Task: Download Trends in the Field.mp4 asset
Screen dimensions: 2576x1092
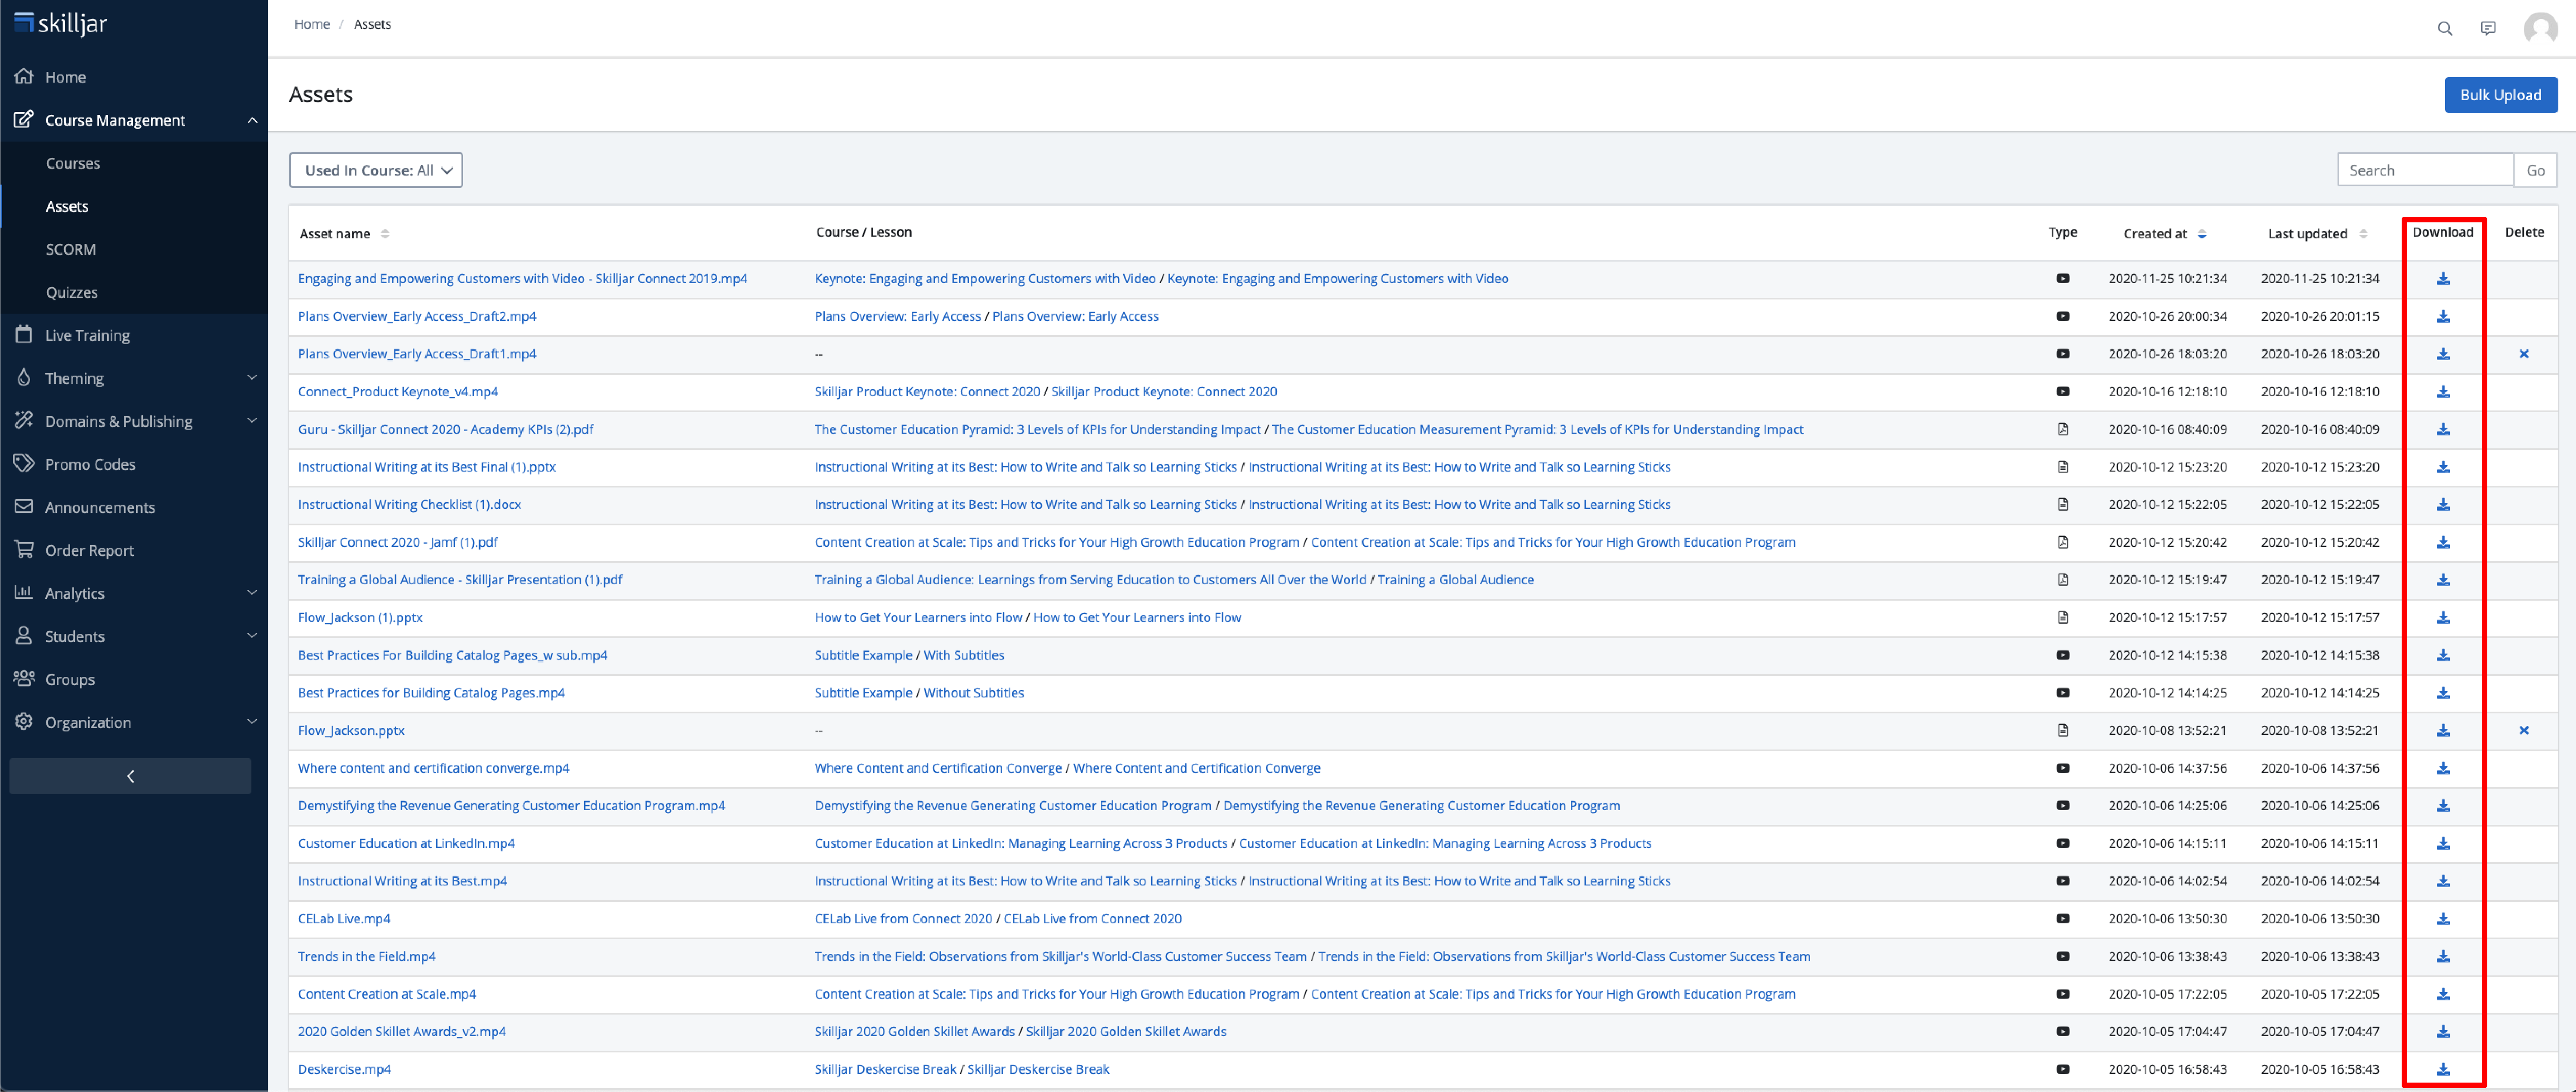Action: [2442, 956]
